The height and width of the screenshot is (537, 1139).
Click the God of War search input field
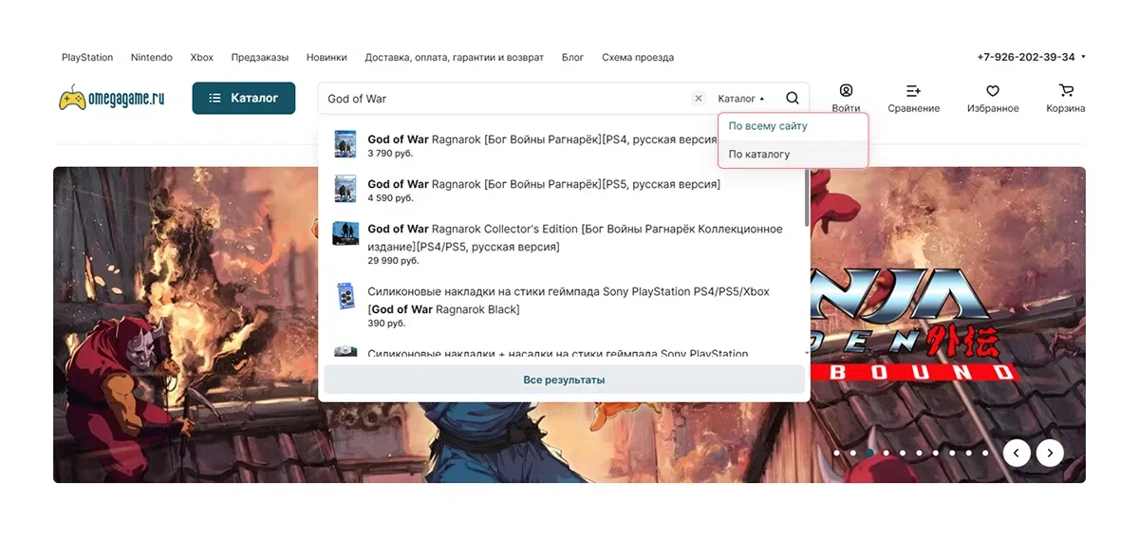click(x=503, y=99)
